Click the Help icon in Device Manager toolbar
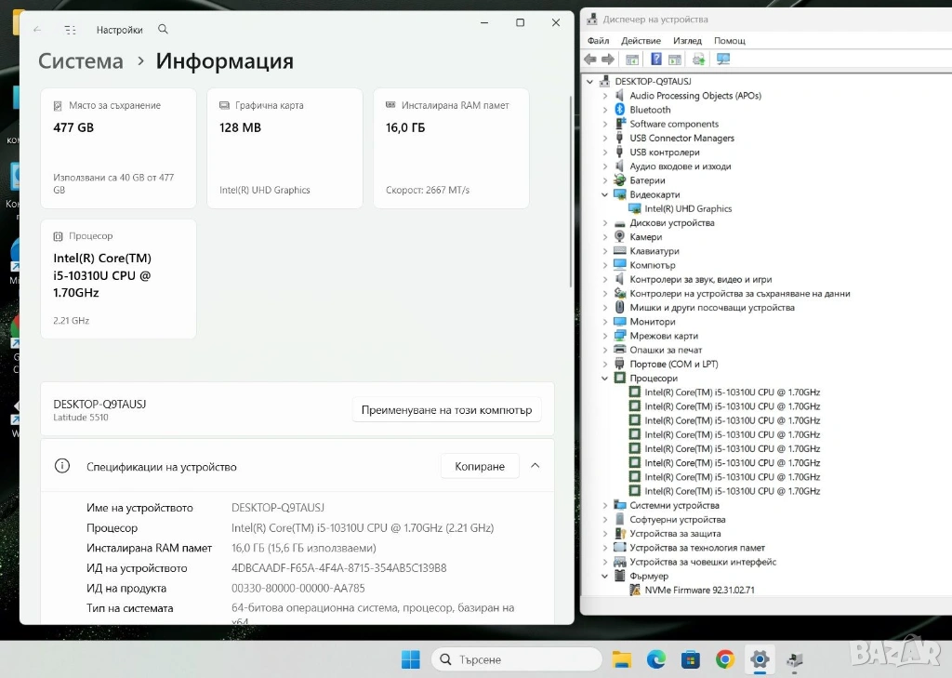 [656, 60]
